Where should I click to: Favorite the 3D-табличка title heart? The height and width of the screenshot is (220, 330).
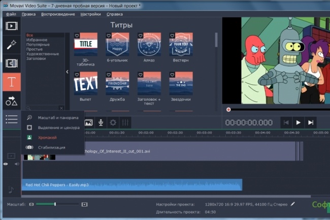pos(77,36)
